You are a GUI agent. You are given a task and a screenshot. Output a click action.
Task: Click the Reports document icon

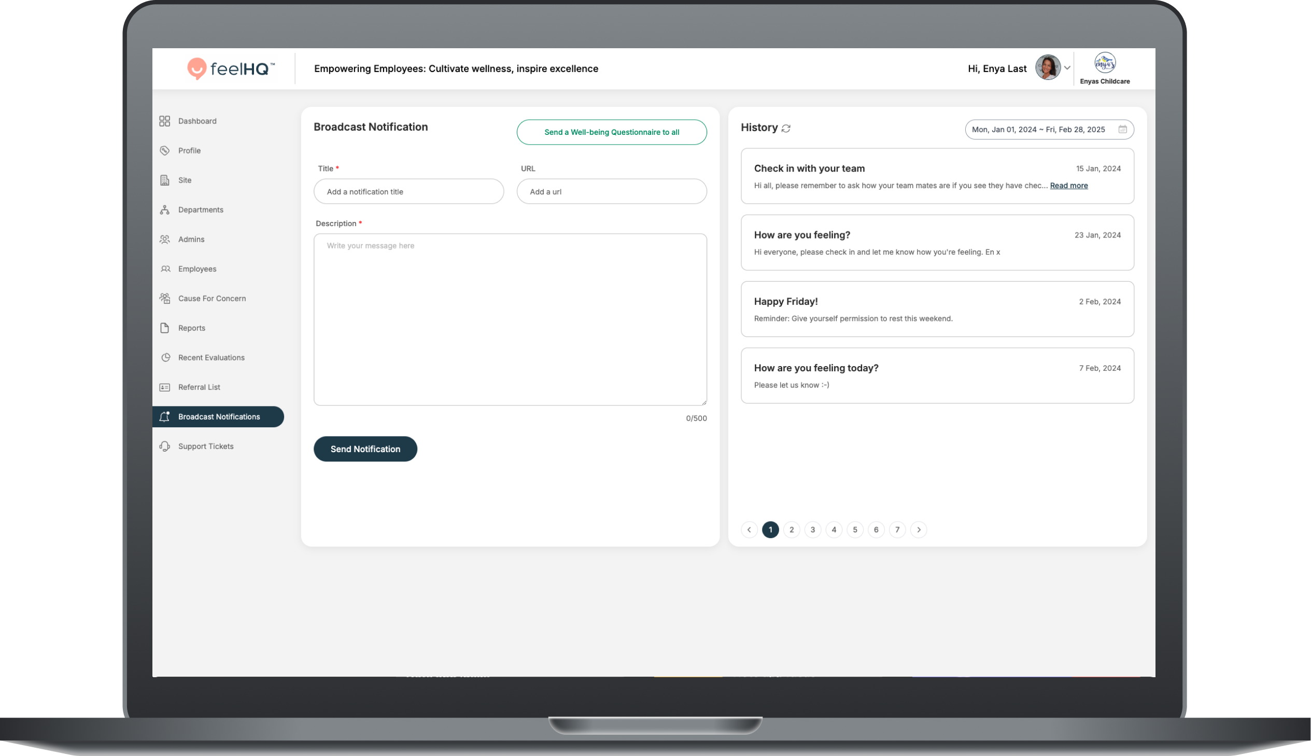click(164, 328)
